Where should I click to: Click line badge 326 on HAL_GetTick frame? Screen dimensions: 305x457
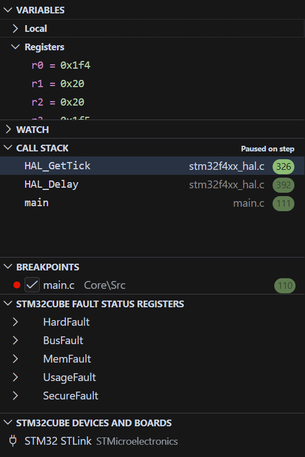pyautogui.click(x=283, y=166)
